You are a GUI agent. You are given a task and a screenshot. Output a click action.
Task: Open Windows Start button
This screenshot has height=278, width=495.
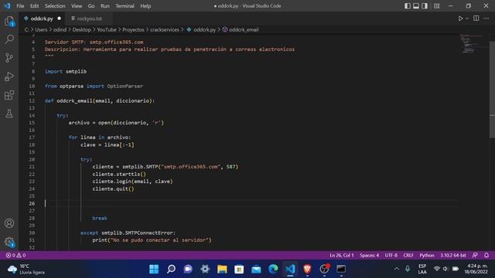pyautogui.click(x=154, y=269)
